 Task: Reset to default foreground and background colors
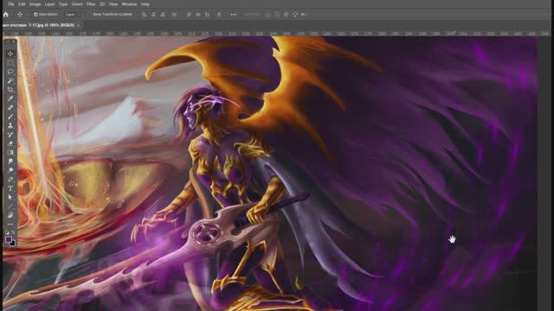coord(7,232)
